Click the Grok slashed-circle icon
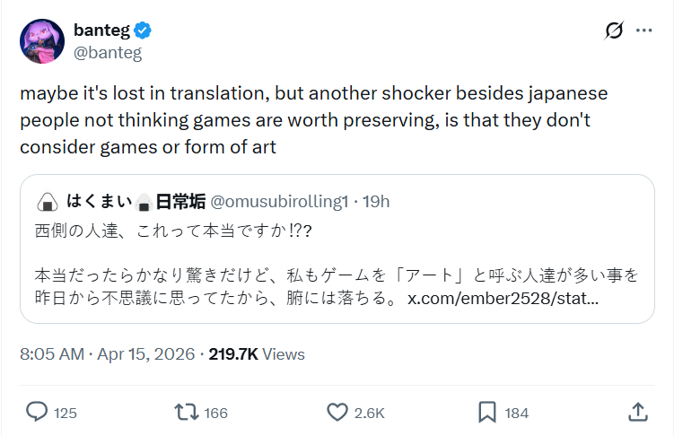Viewport: 674px width, 436px height. 614,31
